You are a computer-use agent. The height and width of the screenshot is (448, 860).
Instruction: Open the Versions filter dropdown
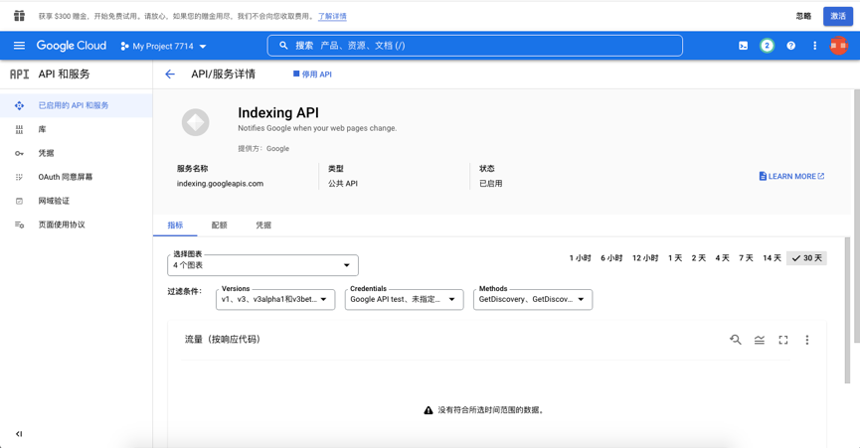pos(275,300)
